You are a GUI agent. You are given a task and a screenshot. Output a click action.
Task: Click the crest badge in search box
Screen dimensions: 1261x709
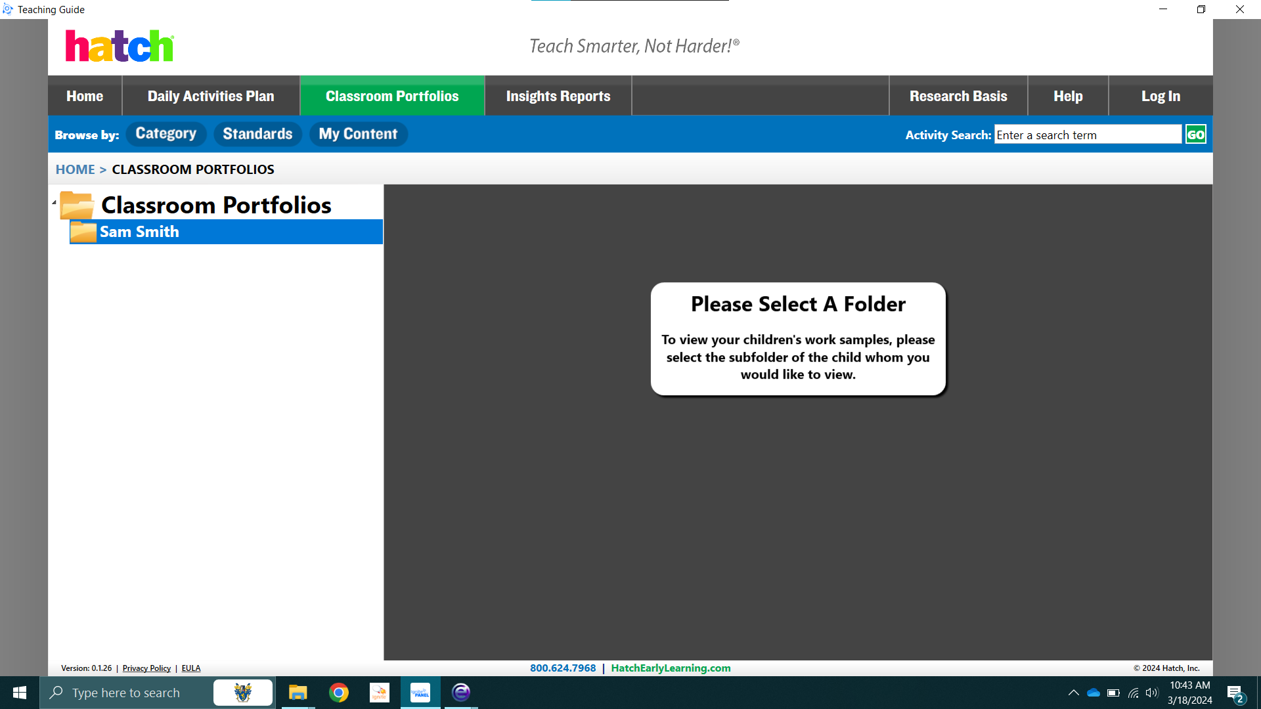click(243, 693)
